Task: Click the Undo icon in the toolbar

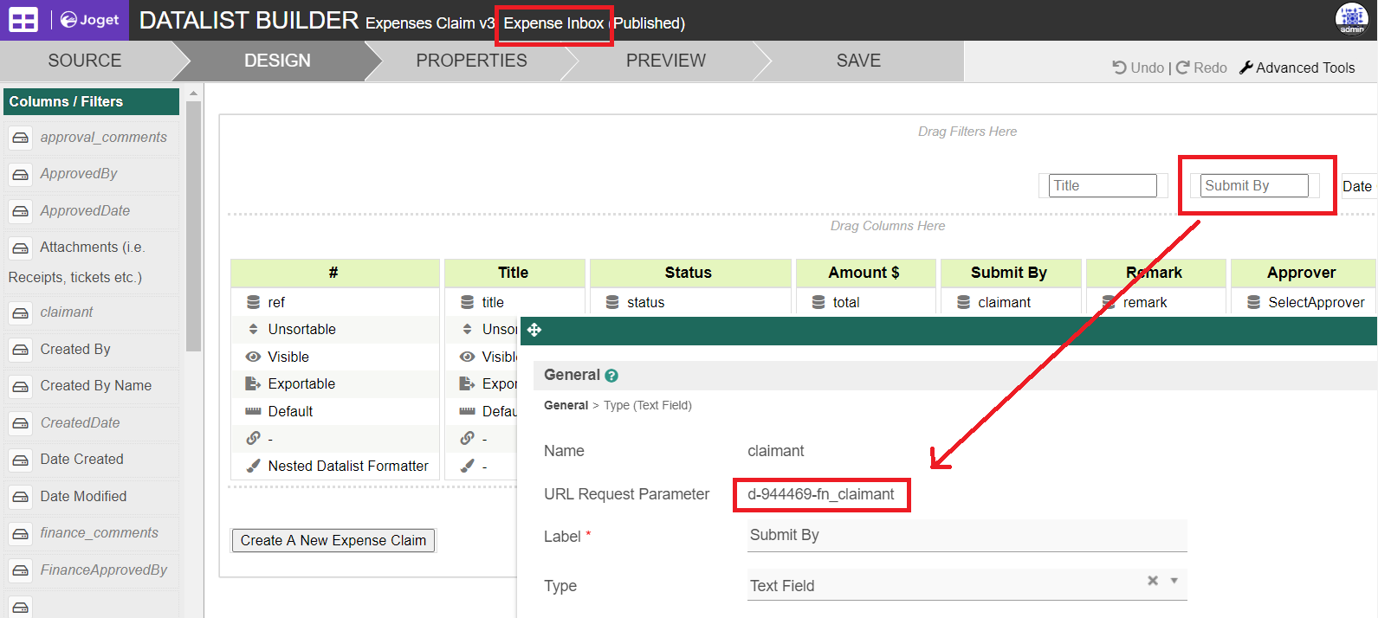Action: [1119, 68]
